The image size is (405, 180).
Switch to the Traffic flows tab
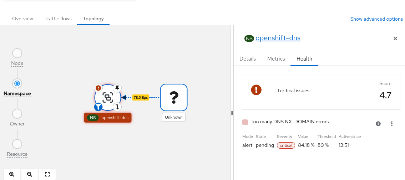click(x=58, y=19)
